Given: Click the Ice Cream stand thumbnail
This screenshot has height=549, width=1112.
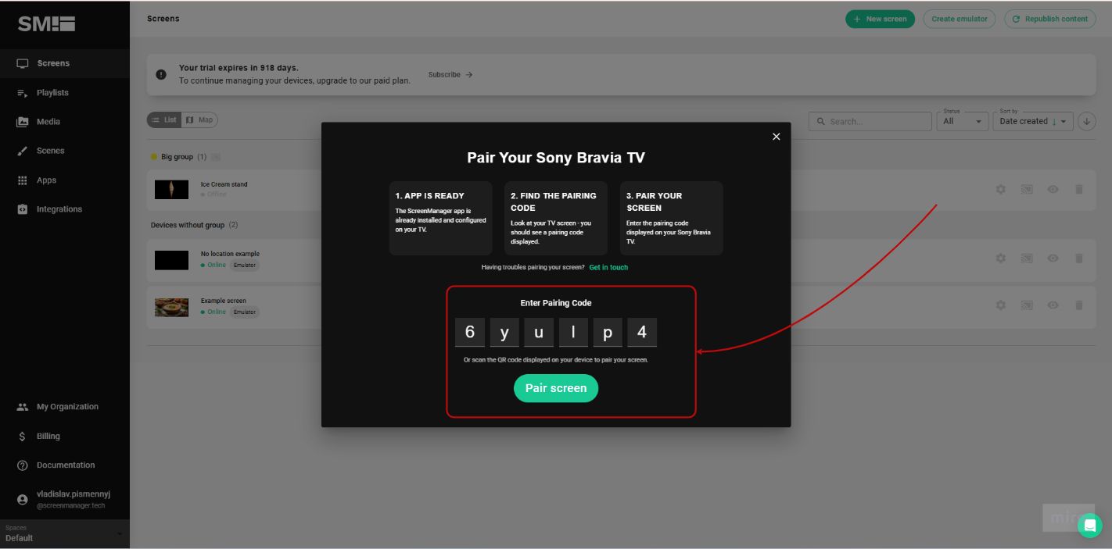Looking at the screenshot, I should click(x=171, y=189).
